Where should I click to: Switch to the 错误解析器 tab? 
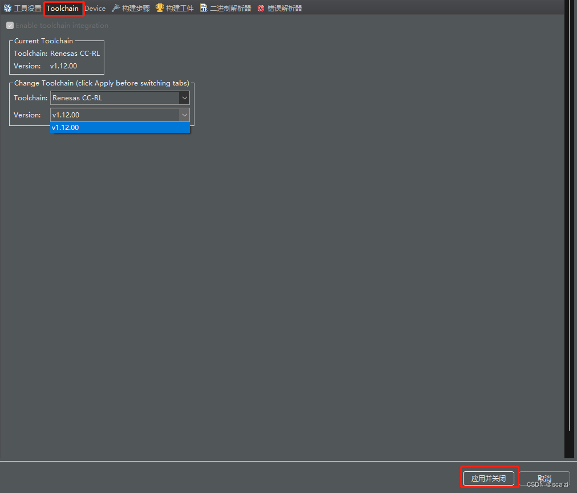[x=284, y=7]
